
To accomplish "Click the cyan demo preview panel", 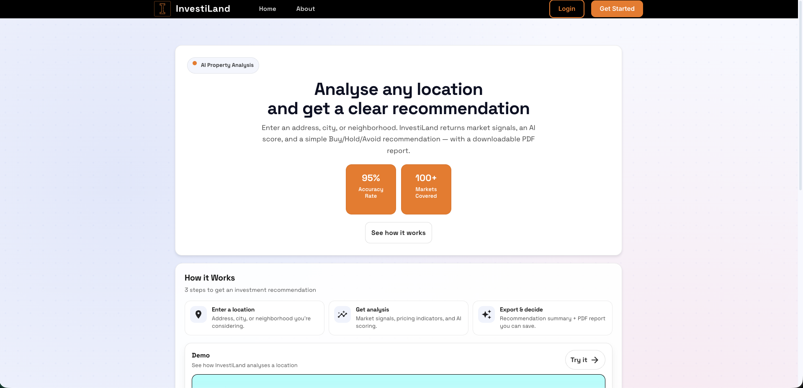I will pos(399,381).
